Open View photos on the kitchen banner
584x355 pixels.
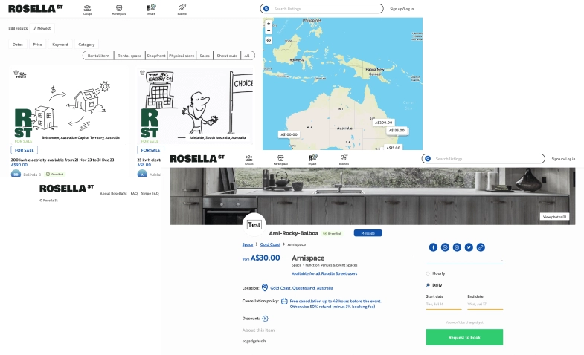point(554,217)
